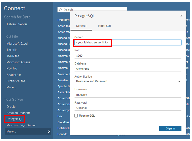Open More file types link
This screenshot has height=141, width=192.
[11, 87]
